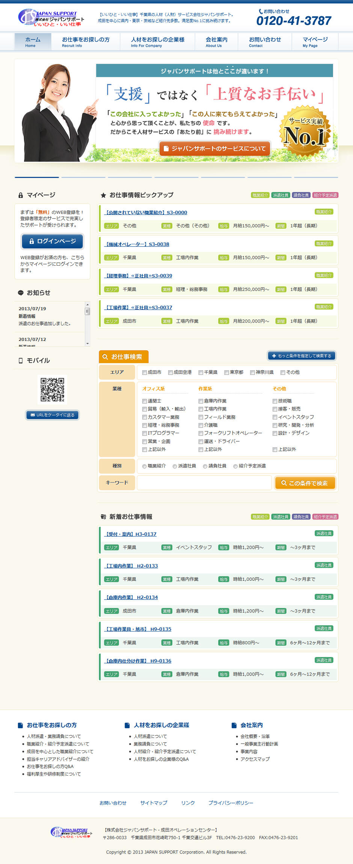The height and width of the screenshot is (864, 353).
Task: Select the second banner slide indicator
Action: click(x=83, y=177)
